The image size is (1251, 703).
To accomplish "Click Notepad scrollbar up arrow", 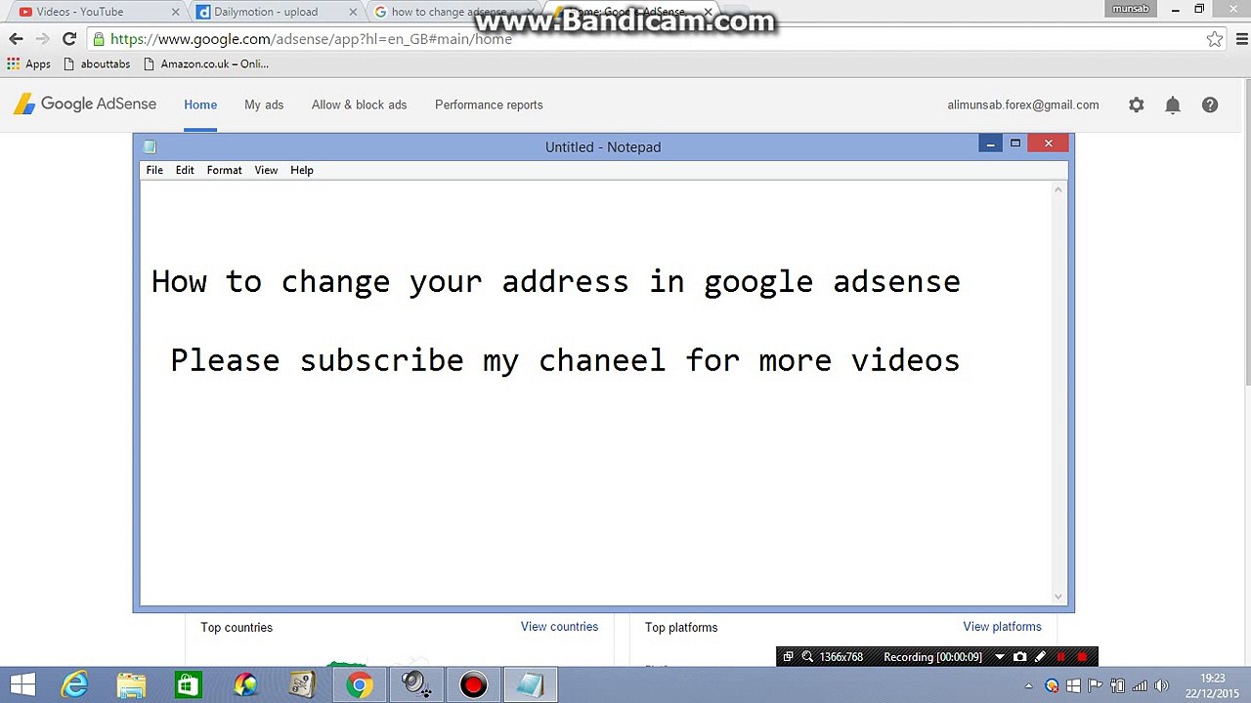I will coord(1057,189).
